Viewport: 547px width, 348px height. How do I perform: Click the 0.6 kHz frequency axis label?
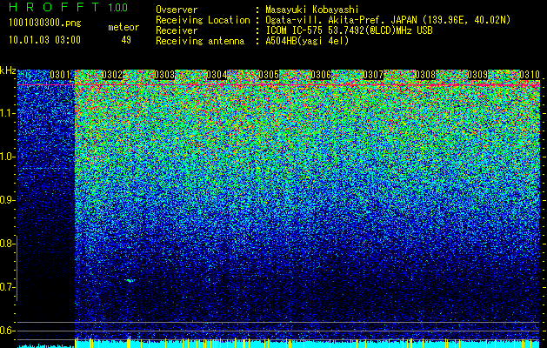[7, 331]
